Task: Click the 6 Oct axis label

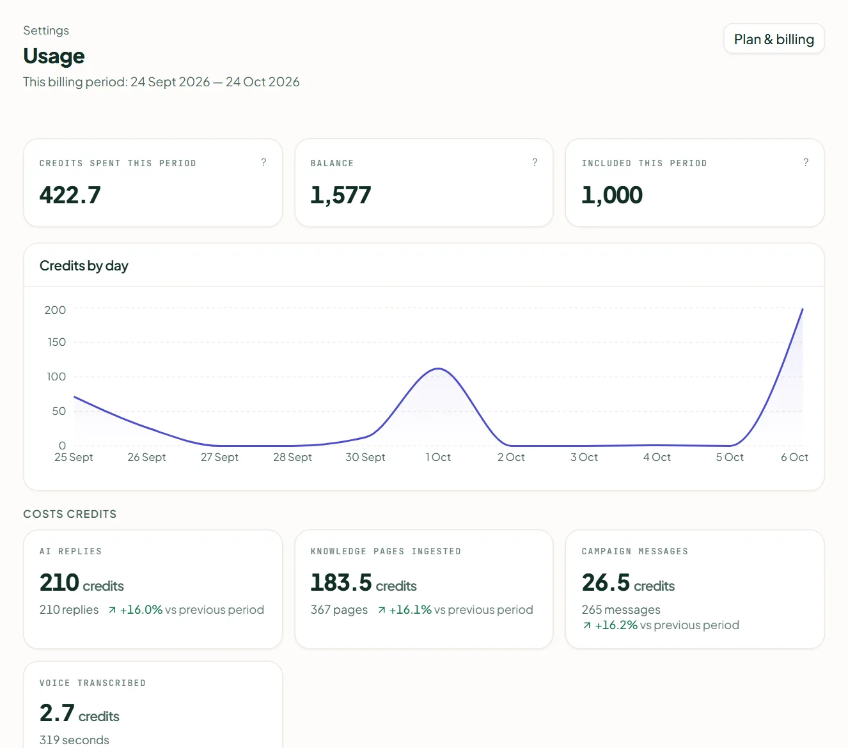Action: point(794,457)
